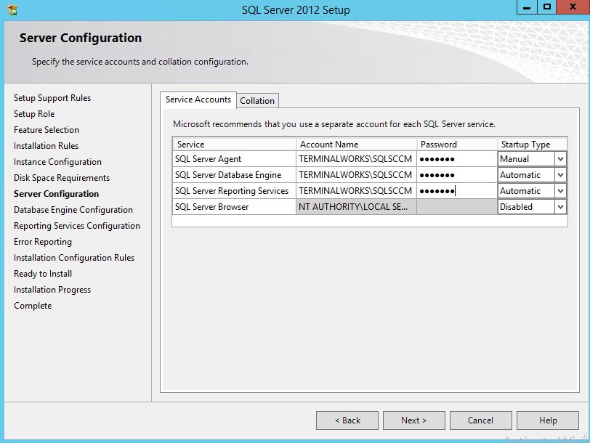This screenshot has height=443, width=590.
Task: Click Setup Role step in sidebar
Action: [x=34, y=114]
